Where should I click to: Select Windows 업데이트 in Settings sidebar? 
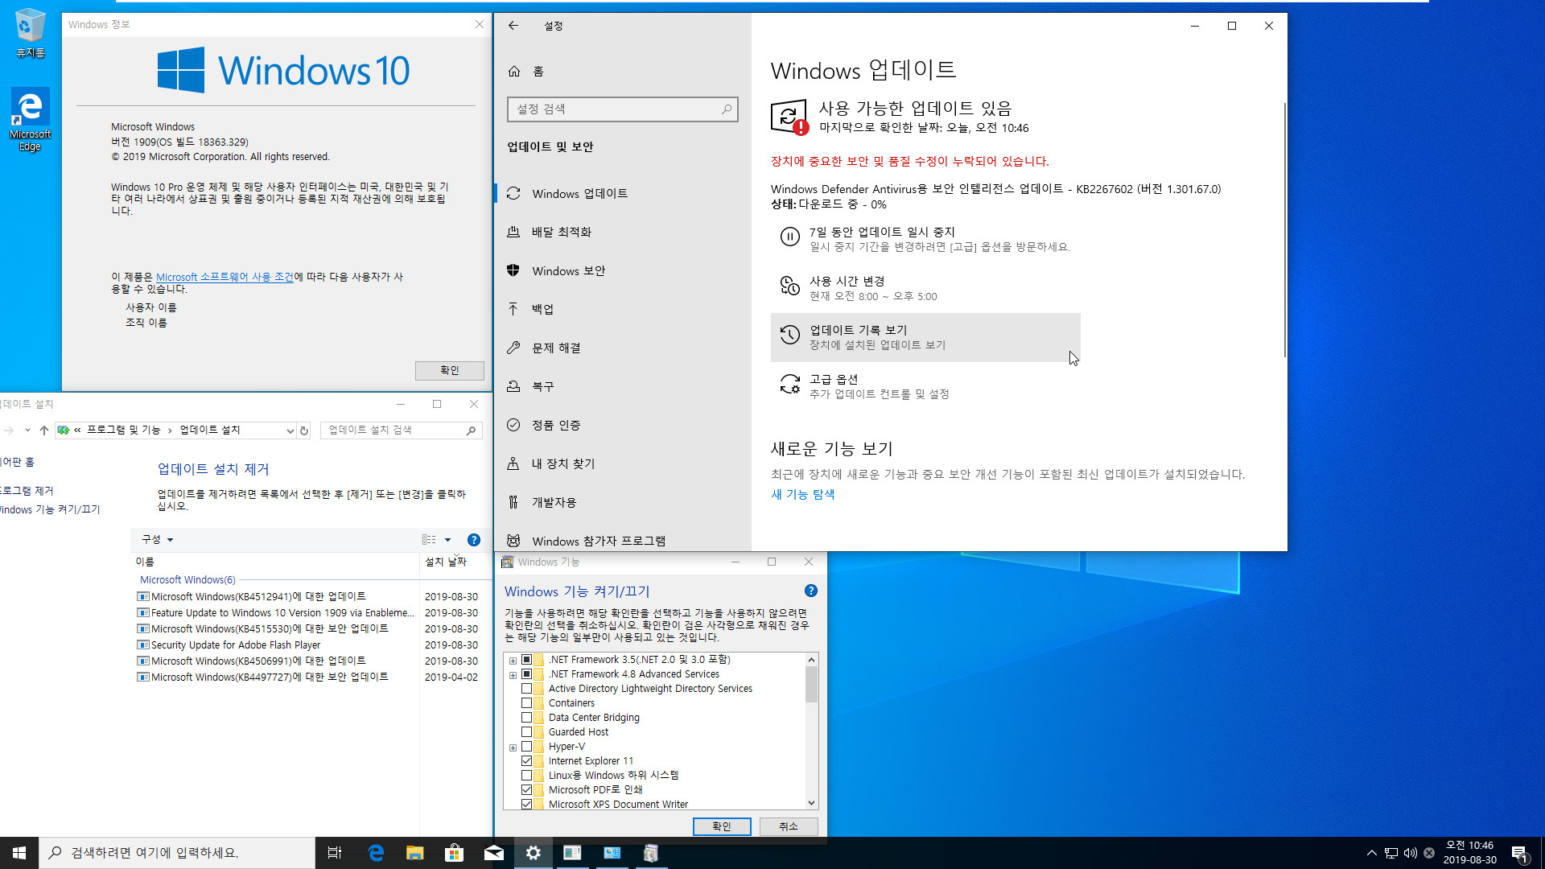pos(622,194)
